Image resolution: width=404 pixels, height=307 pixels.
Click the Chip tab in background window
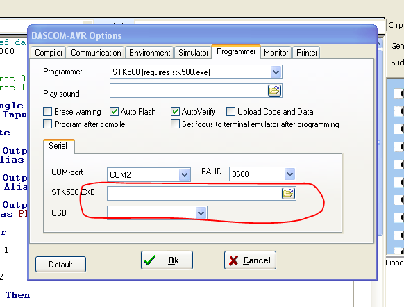tap(395, 25)
